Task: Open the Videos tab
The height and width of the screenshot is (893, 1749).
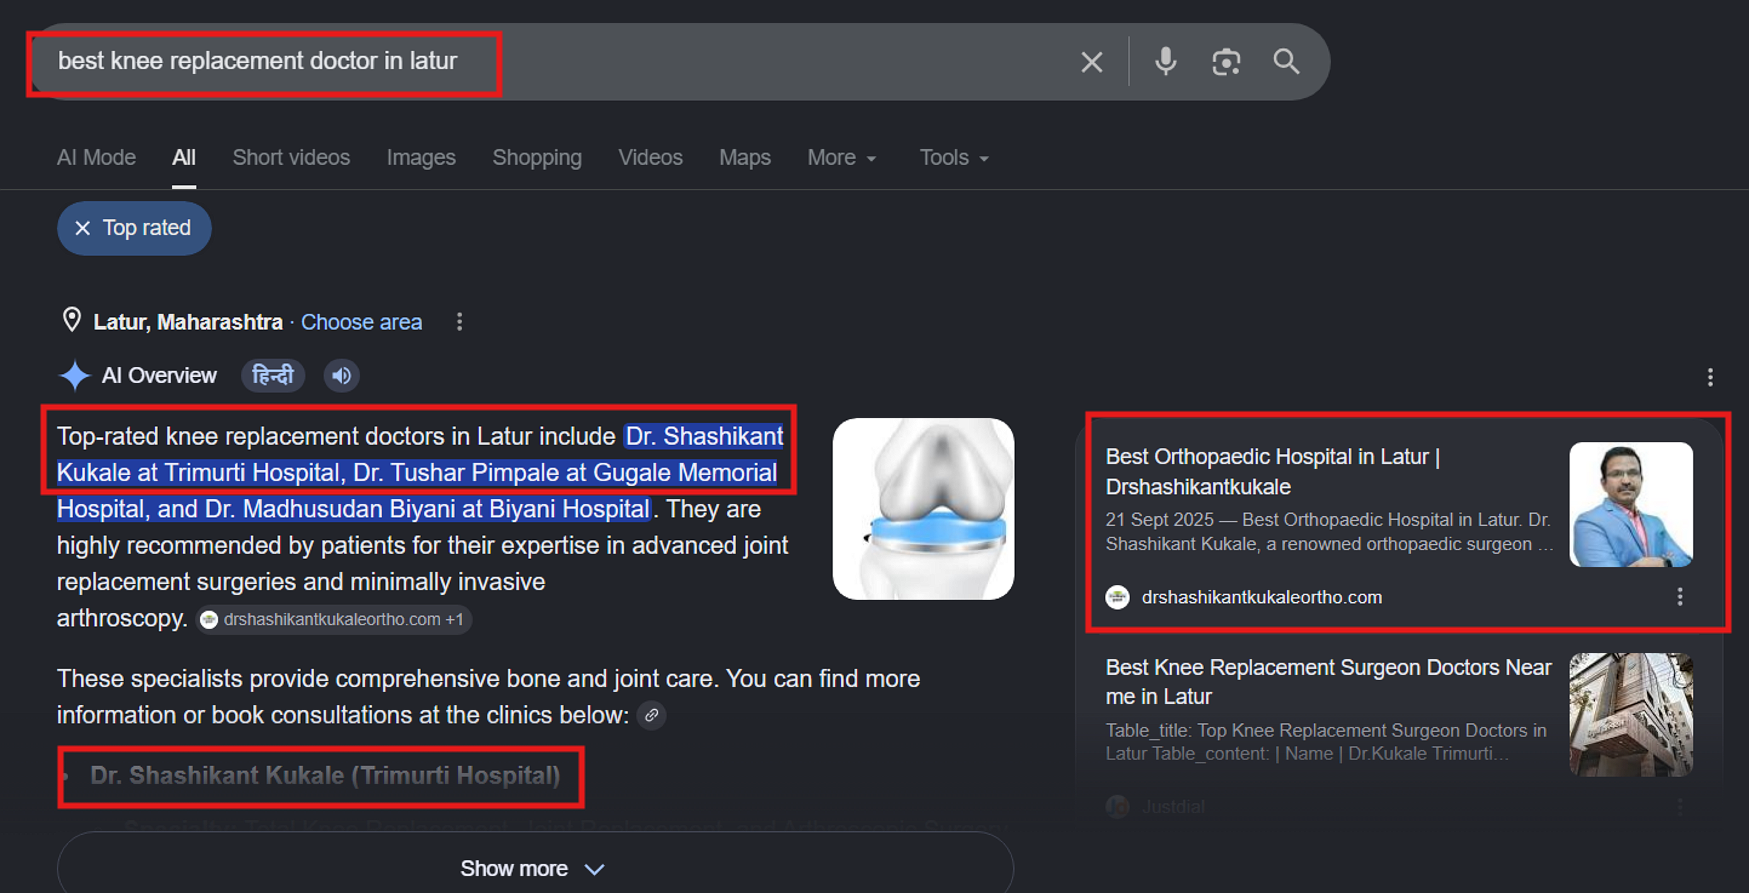Action: click(x=650, y=158)
